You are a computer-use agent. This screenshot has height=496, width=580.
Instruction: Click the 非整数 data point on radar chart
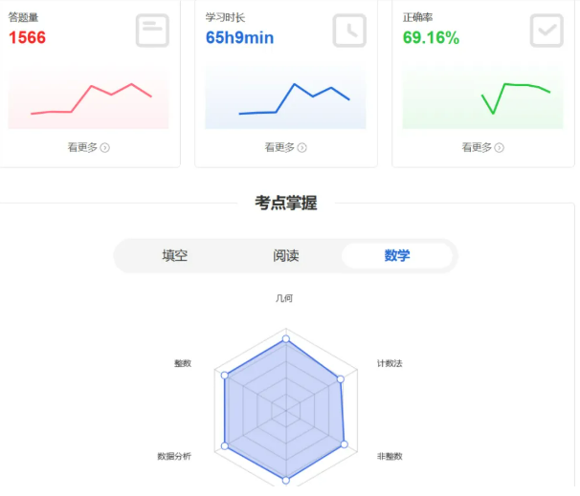pyautogui.click(x=345, y=444)
